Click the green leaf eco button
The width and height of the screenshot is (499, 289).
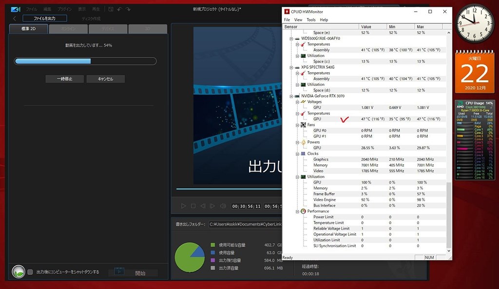tap(19, 271)
